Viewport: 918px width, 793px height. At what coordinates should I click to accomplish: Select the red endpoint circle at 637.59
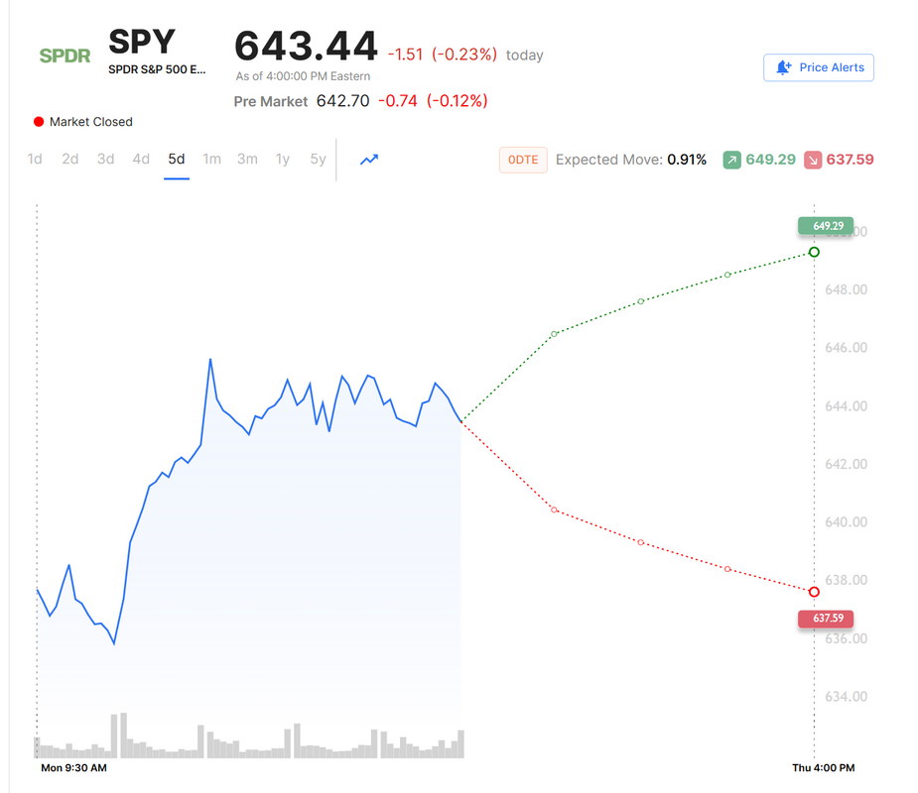click(814, 592)
